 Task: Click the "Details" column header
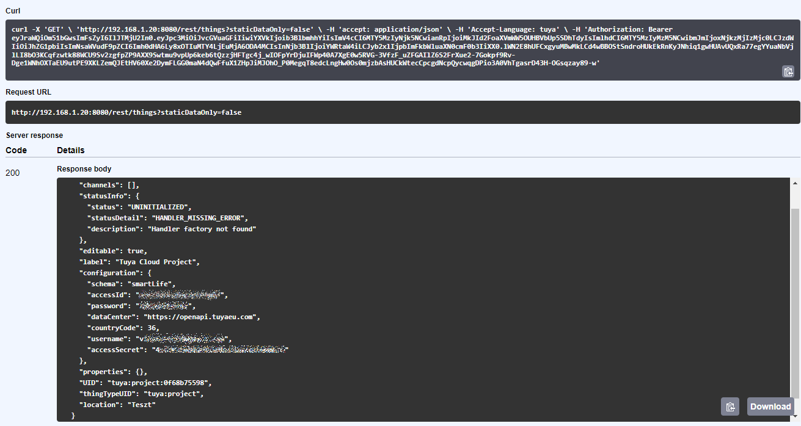(71, 150)
